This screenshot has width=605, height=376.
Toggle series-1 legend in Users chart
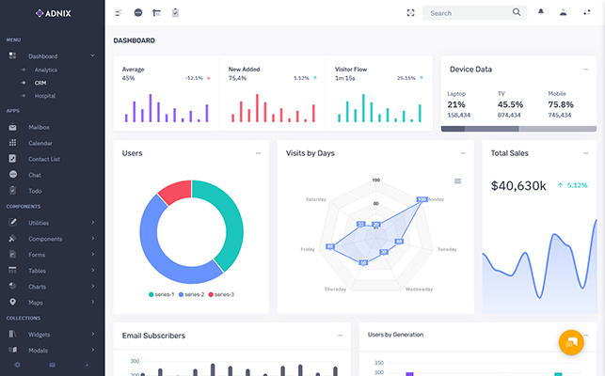(x=163, y=294)
